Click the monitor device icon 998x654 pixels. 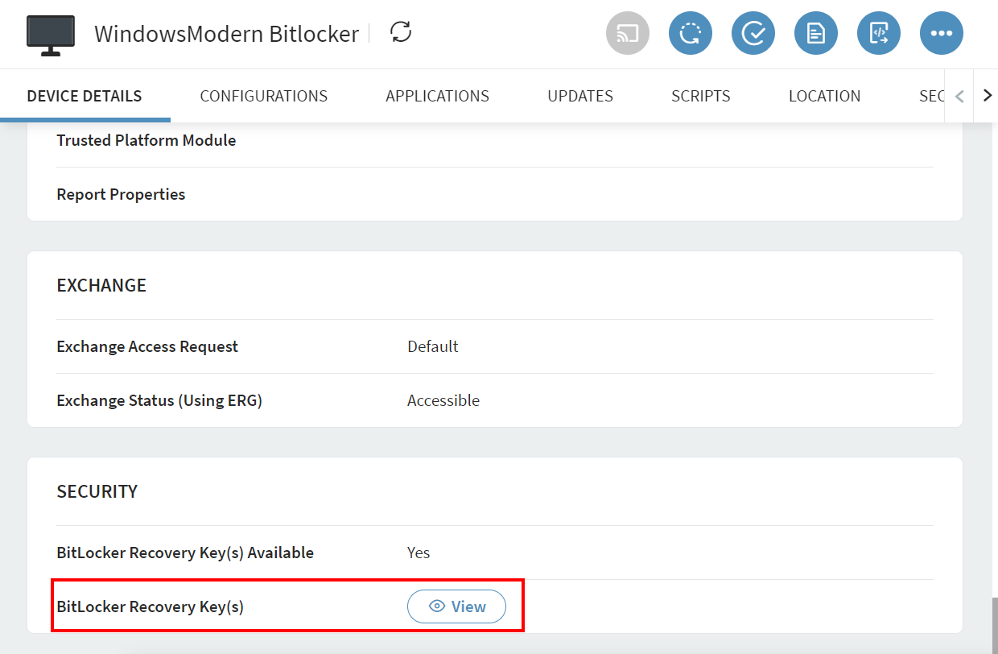pos(50,35)
